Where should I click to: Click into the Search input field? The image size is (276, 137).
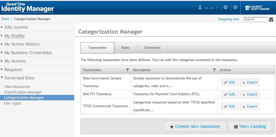click(255, 19)
